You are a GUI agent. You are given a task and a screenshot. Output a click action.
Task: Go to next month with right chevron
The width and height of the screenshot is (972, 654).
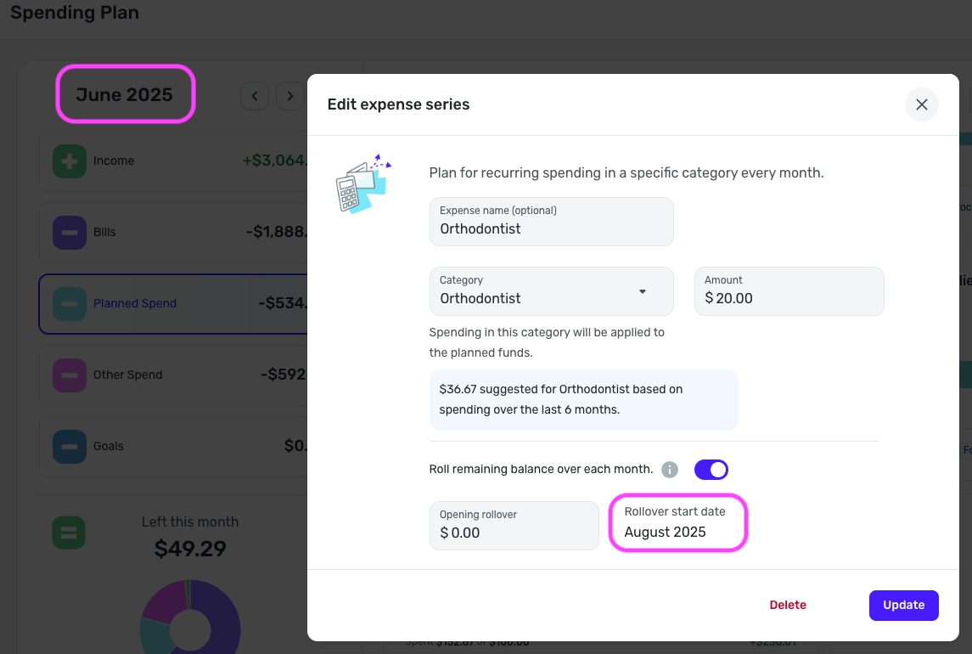pyautogui.click(x=290, y=96)
